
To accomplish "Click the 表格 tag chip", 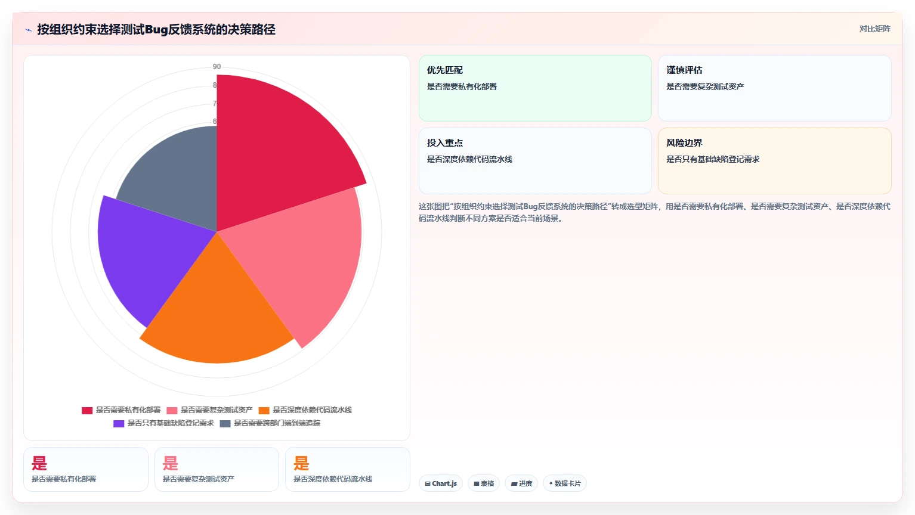I will (484, 483).
